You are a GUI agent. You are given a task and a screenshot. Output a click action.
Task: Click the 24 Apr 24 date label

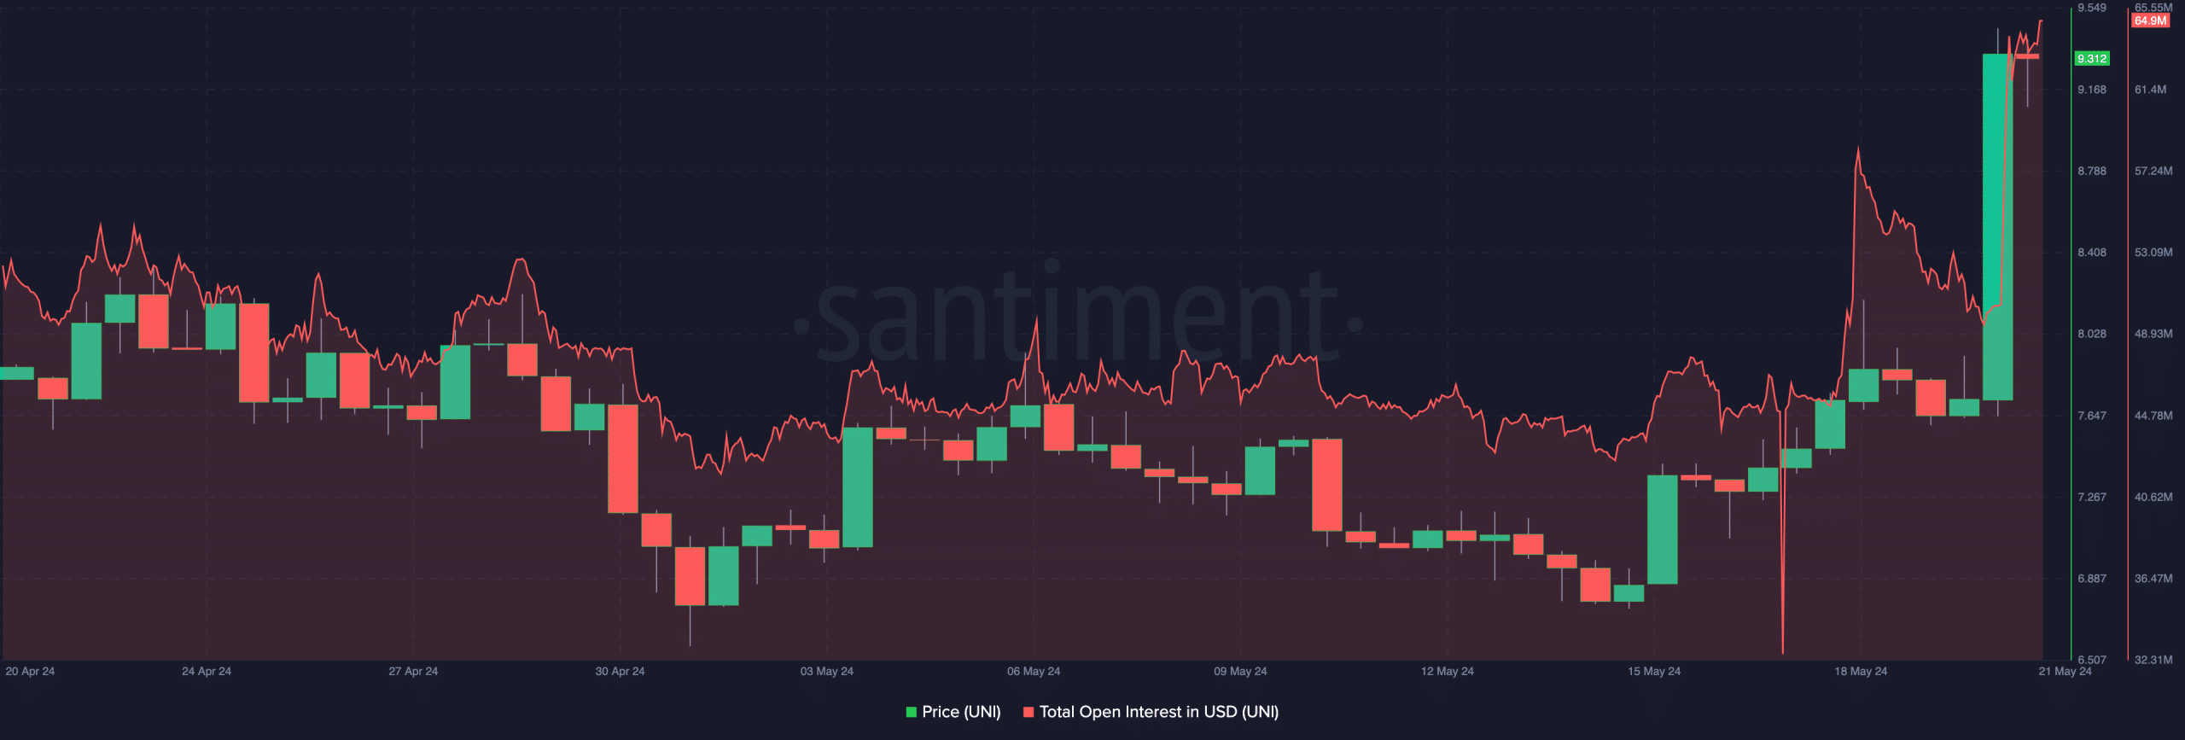[207, 671]
